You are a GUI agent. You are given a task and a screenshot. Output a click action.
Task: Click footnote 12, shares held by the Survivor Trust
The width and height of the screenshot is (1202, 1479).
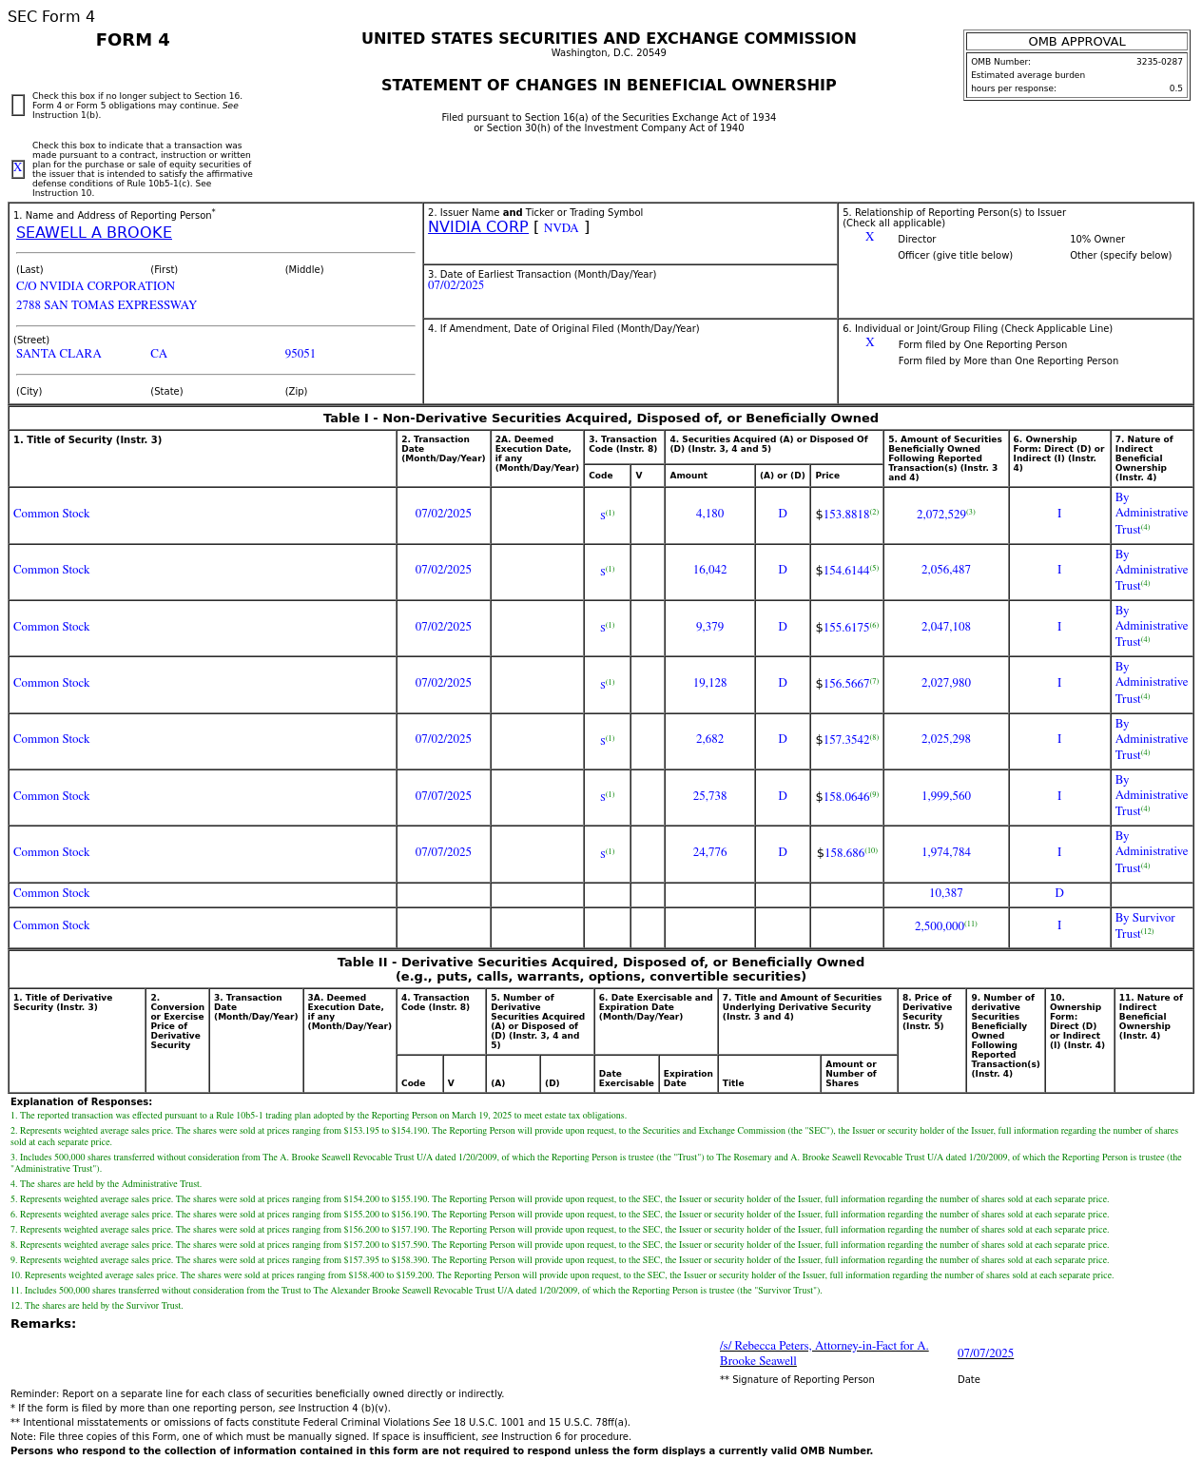coord(97,1306)
